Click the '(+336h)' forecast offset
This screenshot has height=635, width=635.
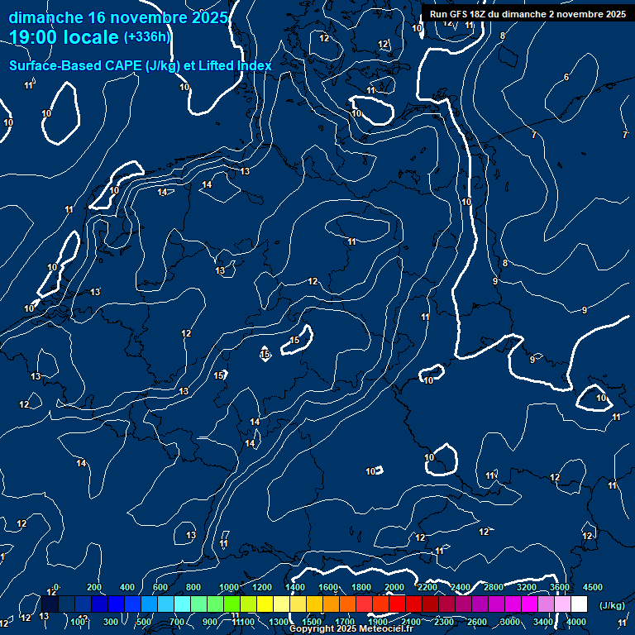pos(147,37)
